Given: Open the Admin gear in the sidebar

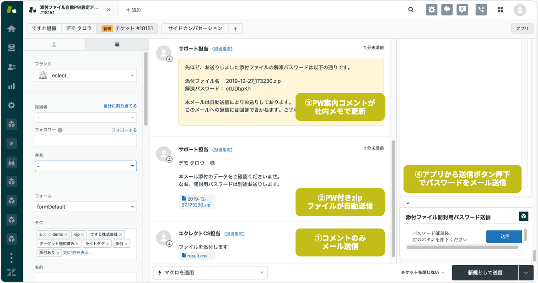Looking at the screenshot, I should point(11,105).
